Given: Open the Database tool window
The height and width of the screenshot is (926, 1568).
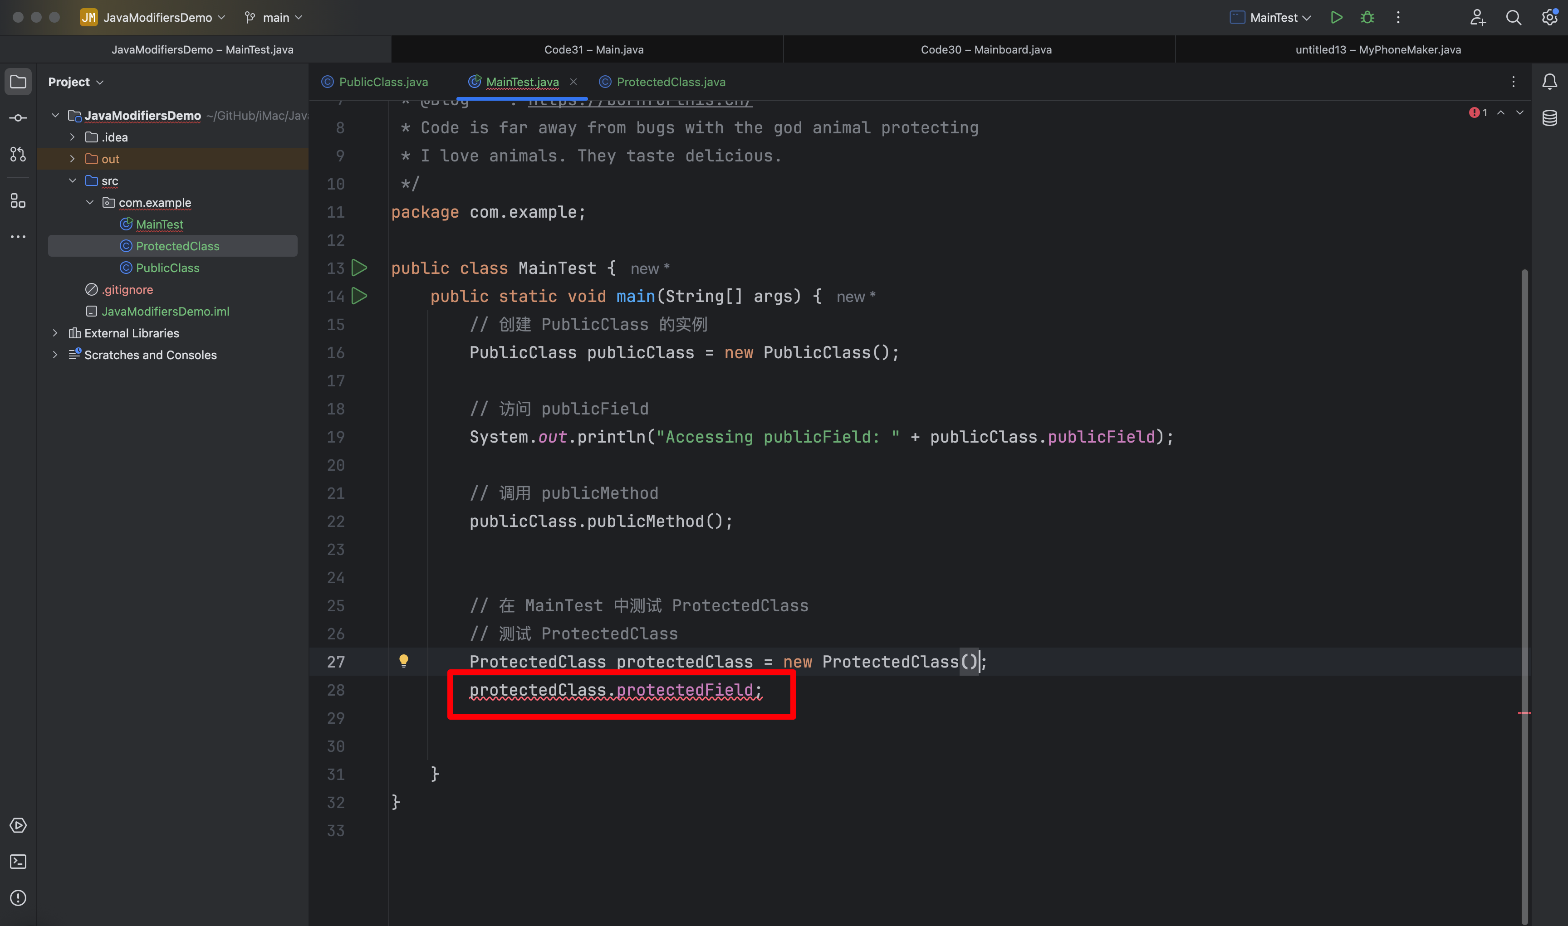Looking at the screenshot, I should (x=1549, y=118).
